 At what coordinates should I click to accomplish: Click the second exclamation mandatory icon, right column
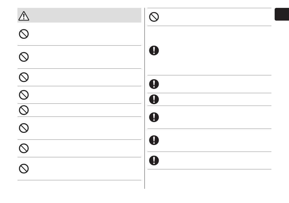pyautogui.click(x=154, y=84)
